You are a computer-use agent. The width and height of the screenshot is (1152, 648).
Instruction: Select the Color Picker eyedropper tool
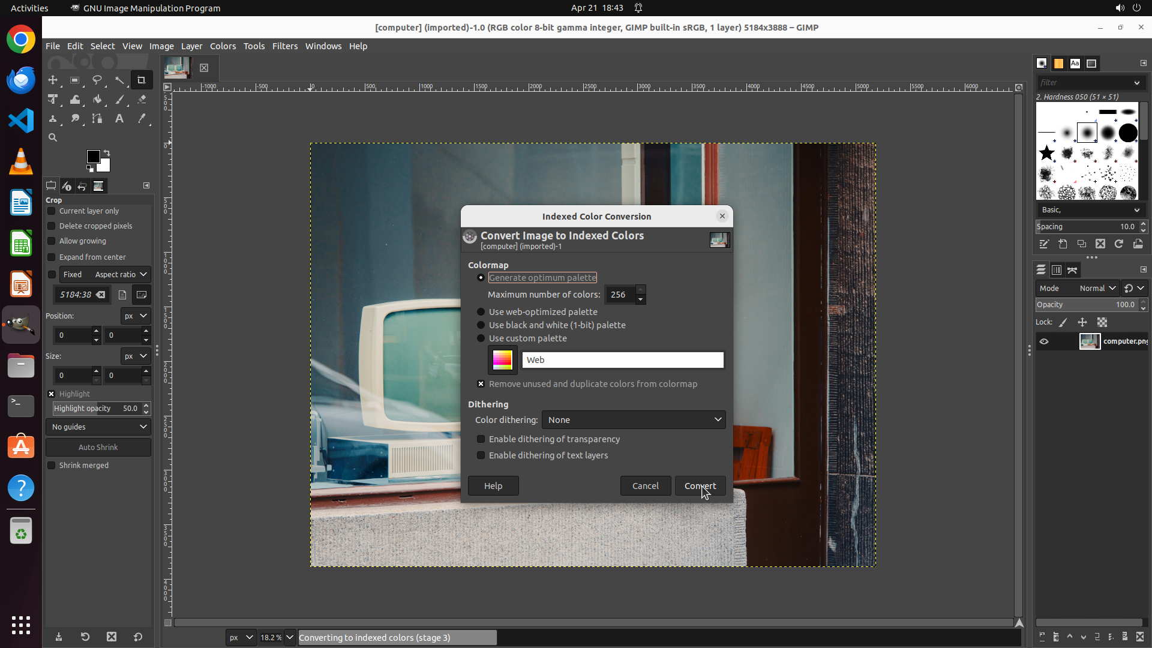click(x=142, y=119)
